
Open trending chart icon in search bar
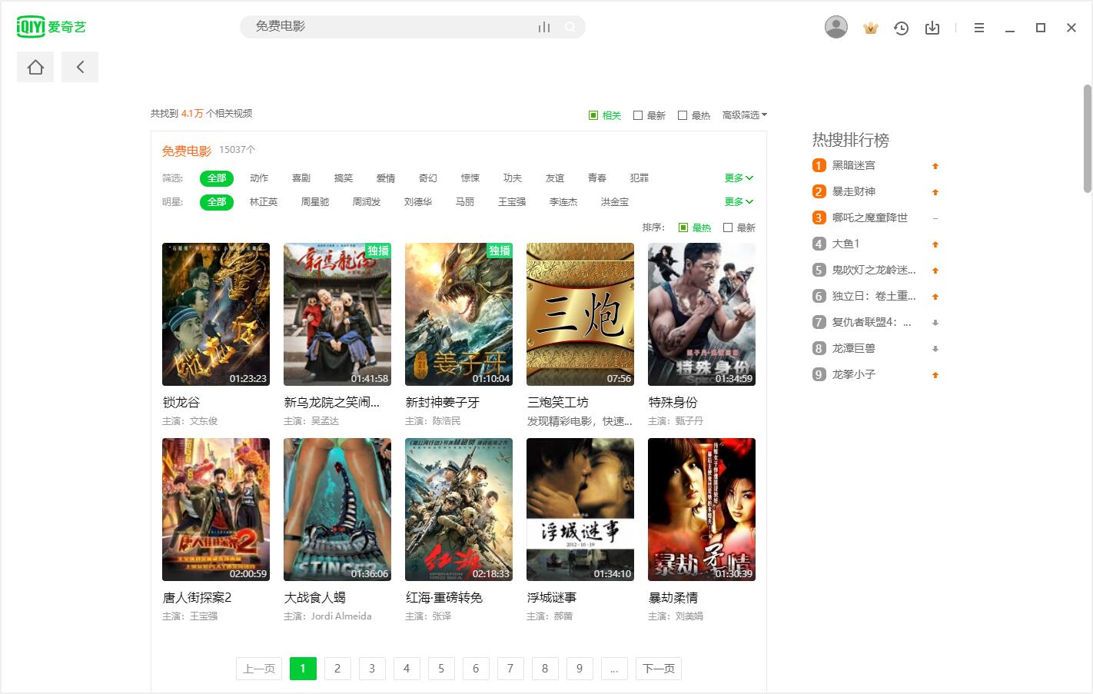pyautogui.click(x=544, y=27)
